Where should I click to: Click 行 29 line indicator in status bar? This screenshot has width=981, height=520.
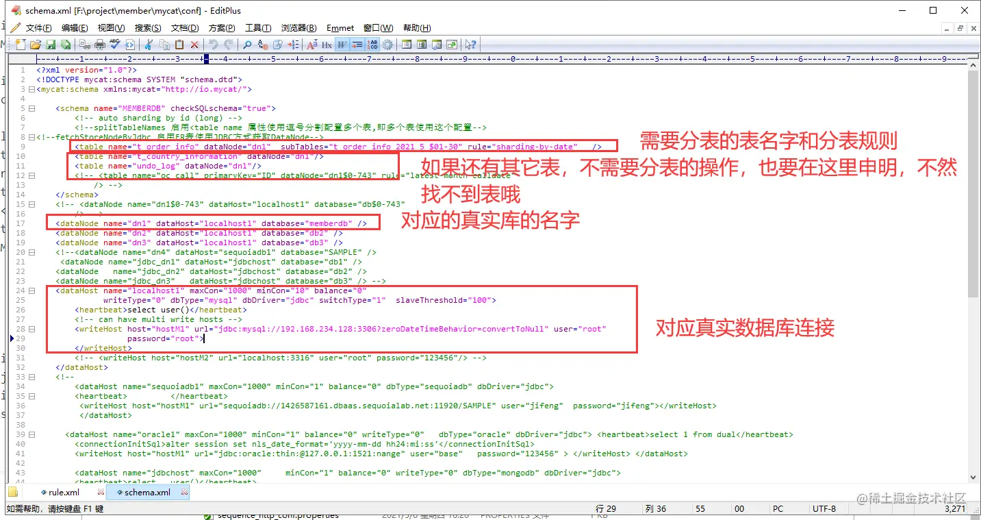(607, 509)
